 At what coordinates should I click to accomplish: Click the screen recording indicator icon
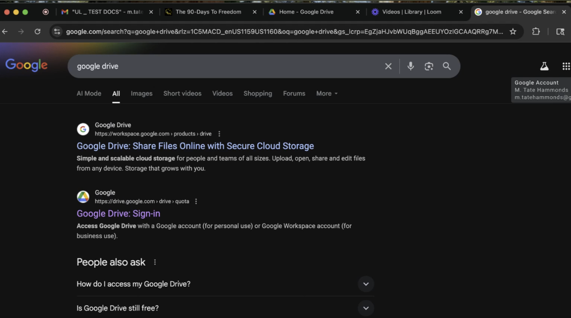tap(45, 12)
